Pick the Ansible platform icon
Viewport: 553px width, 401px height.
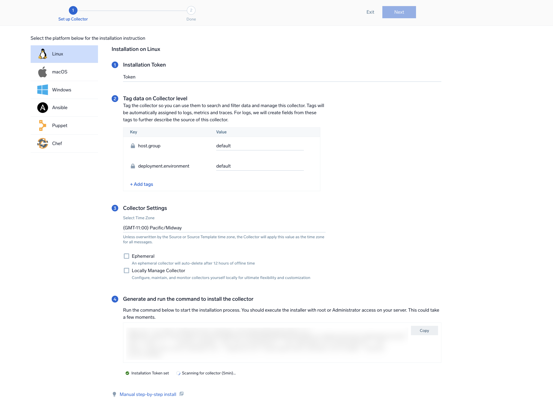pyautogui.click(x=43, y=108)
